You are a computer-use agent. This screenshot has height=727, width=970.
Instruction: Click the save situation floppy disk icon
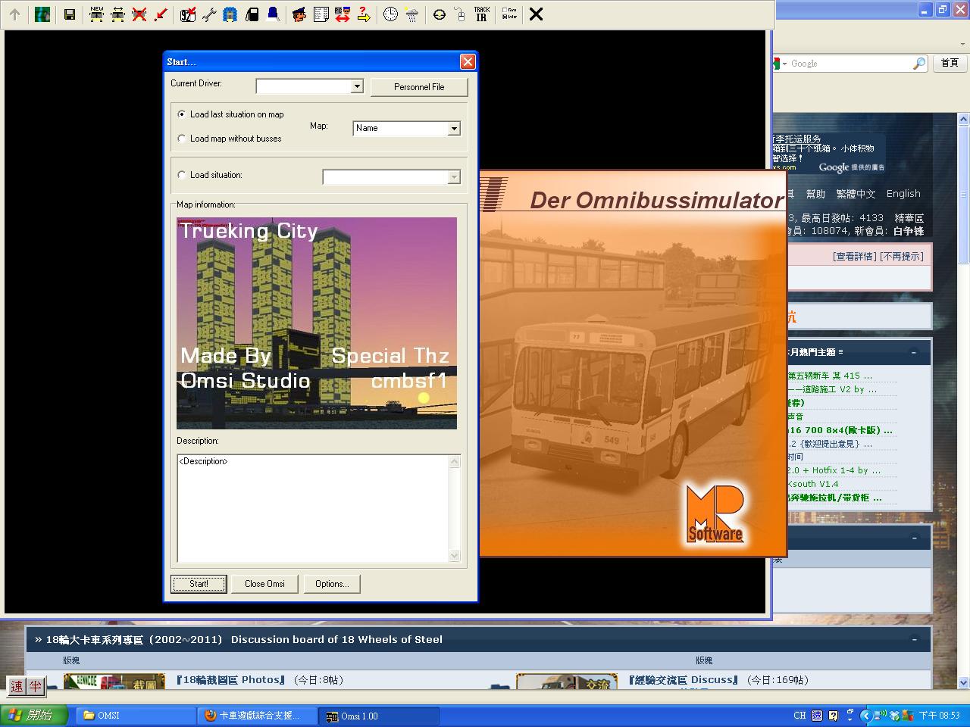[x=70, y=14]
